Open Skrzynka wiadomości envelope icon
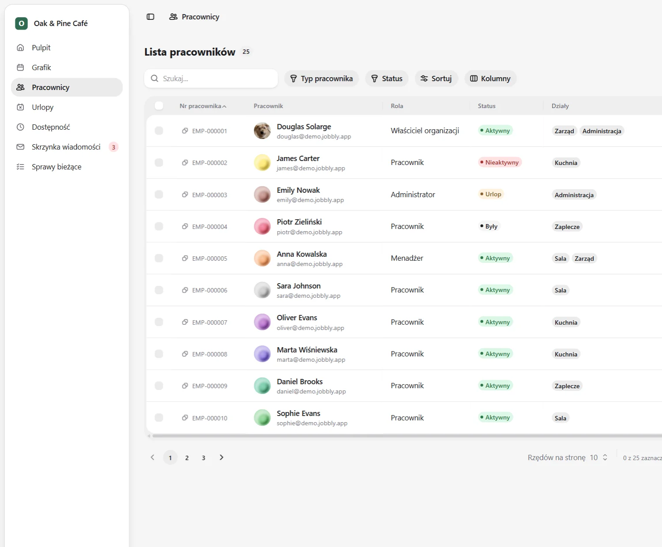This screenshot has height=547, width=662. (x=20, y=147)
